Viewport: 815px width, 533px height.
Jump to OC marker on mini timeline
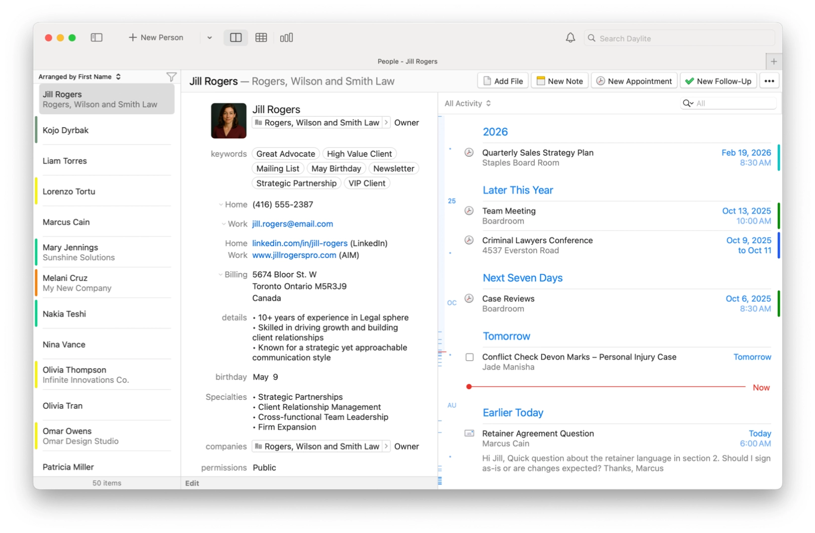tap(451, 303)
